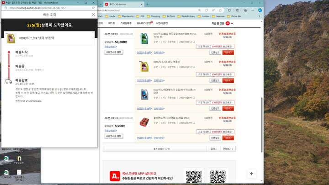
Task: Open the 스마일배송 menu item
Action: pos(126,23)
